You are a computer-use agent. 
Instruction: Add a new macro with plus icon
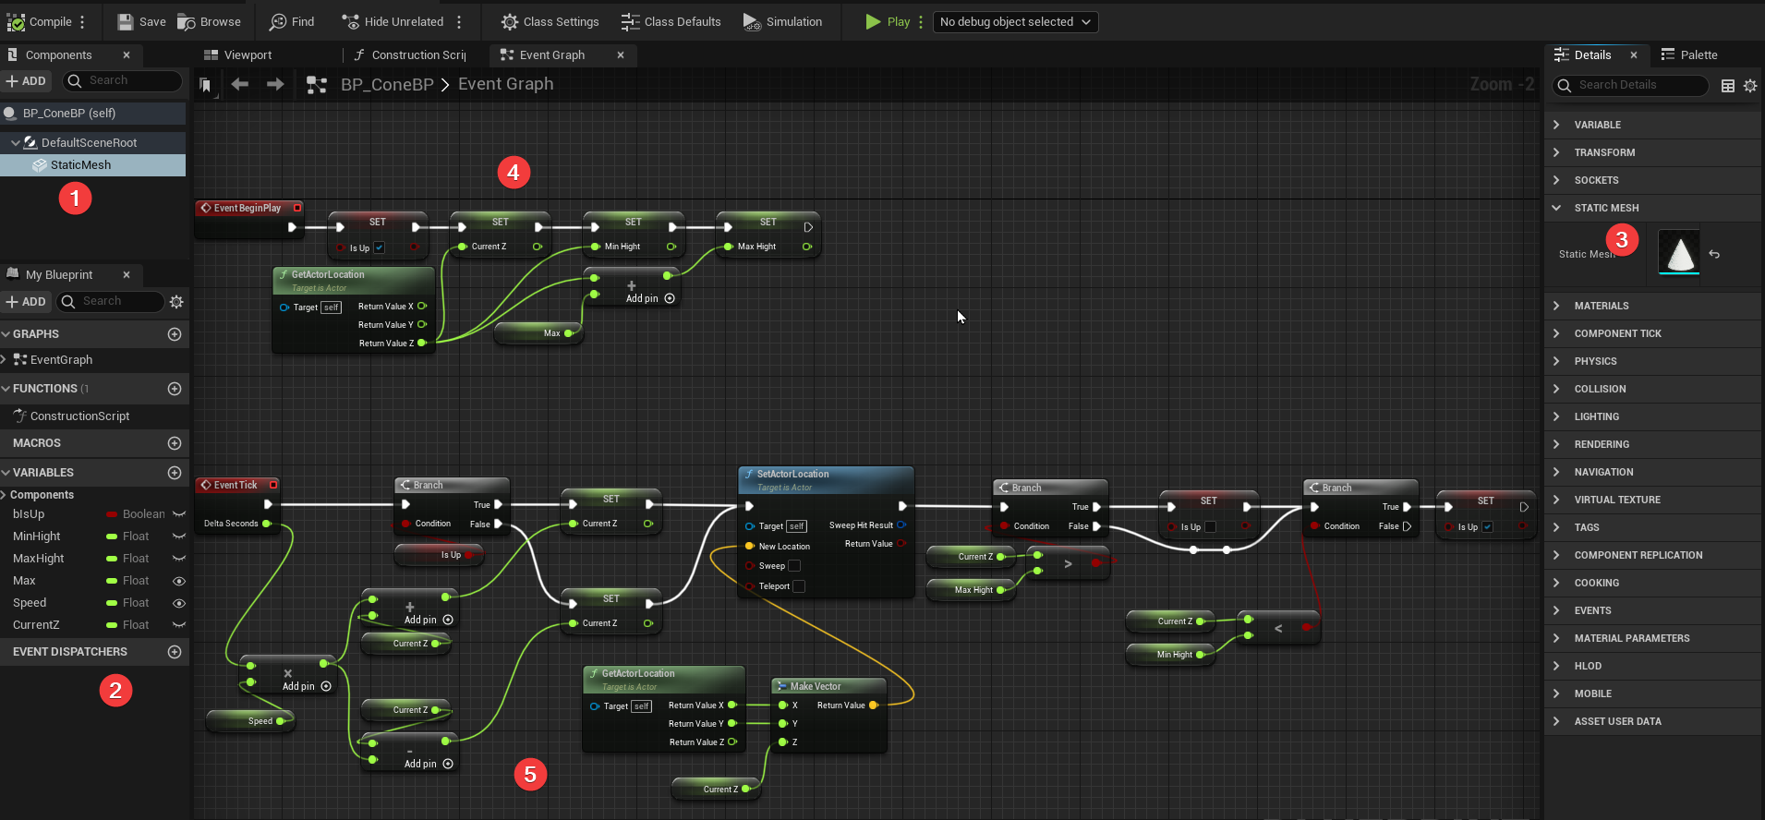click(175, 443)
